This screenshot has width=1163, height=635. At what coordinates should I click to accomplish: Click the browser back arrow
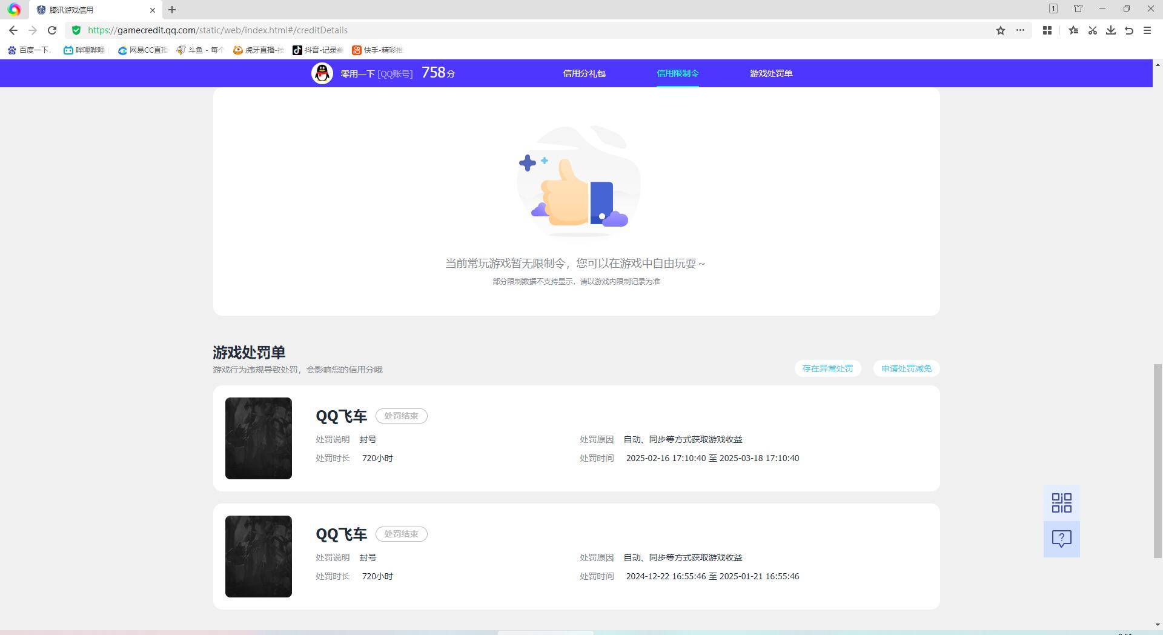[x=13, y=30]
